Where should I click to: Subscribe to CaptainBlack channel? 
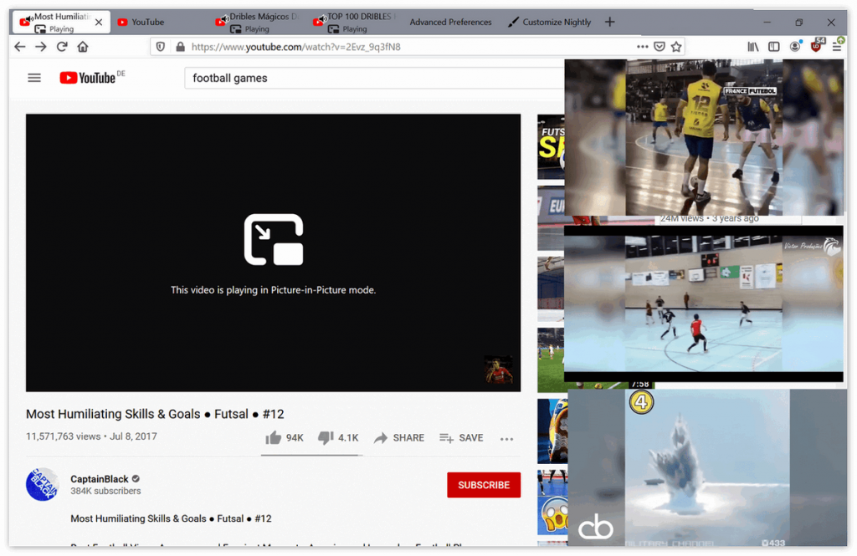pyautogui.click(x=484, y=485)
